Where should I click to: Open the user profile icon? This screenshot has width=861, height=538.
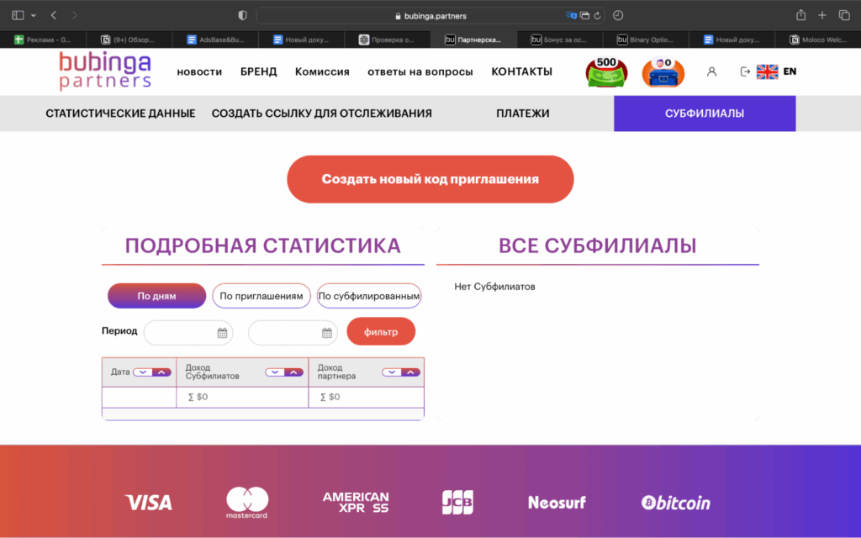pos(711,71)
